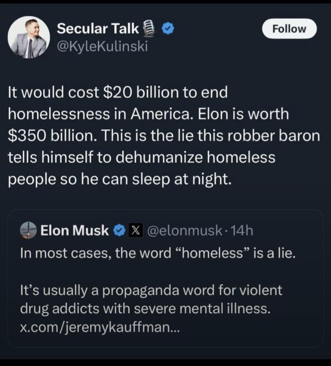The height and width of the screenshot is (366, 331).
Task: Open quoted text "In most cases" line
Action: (158, 253)
